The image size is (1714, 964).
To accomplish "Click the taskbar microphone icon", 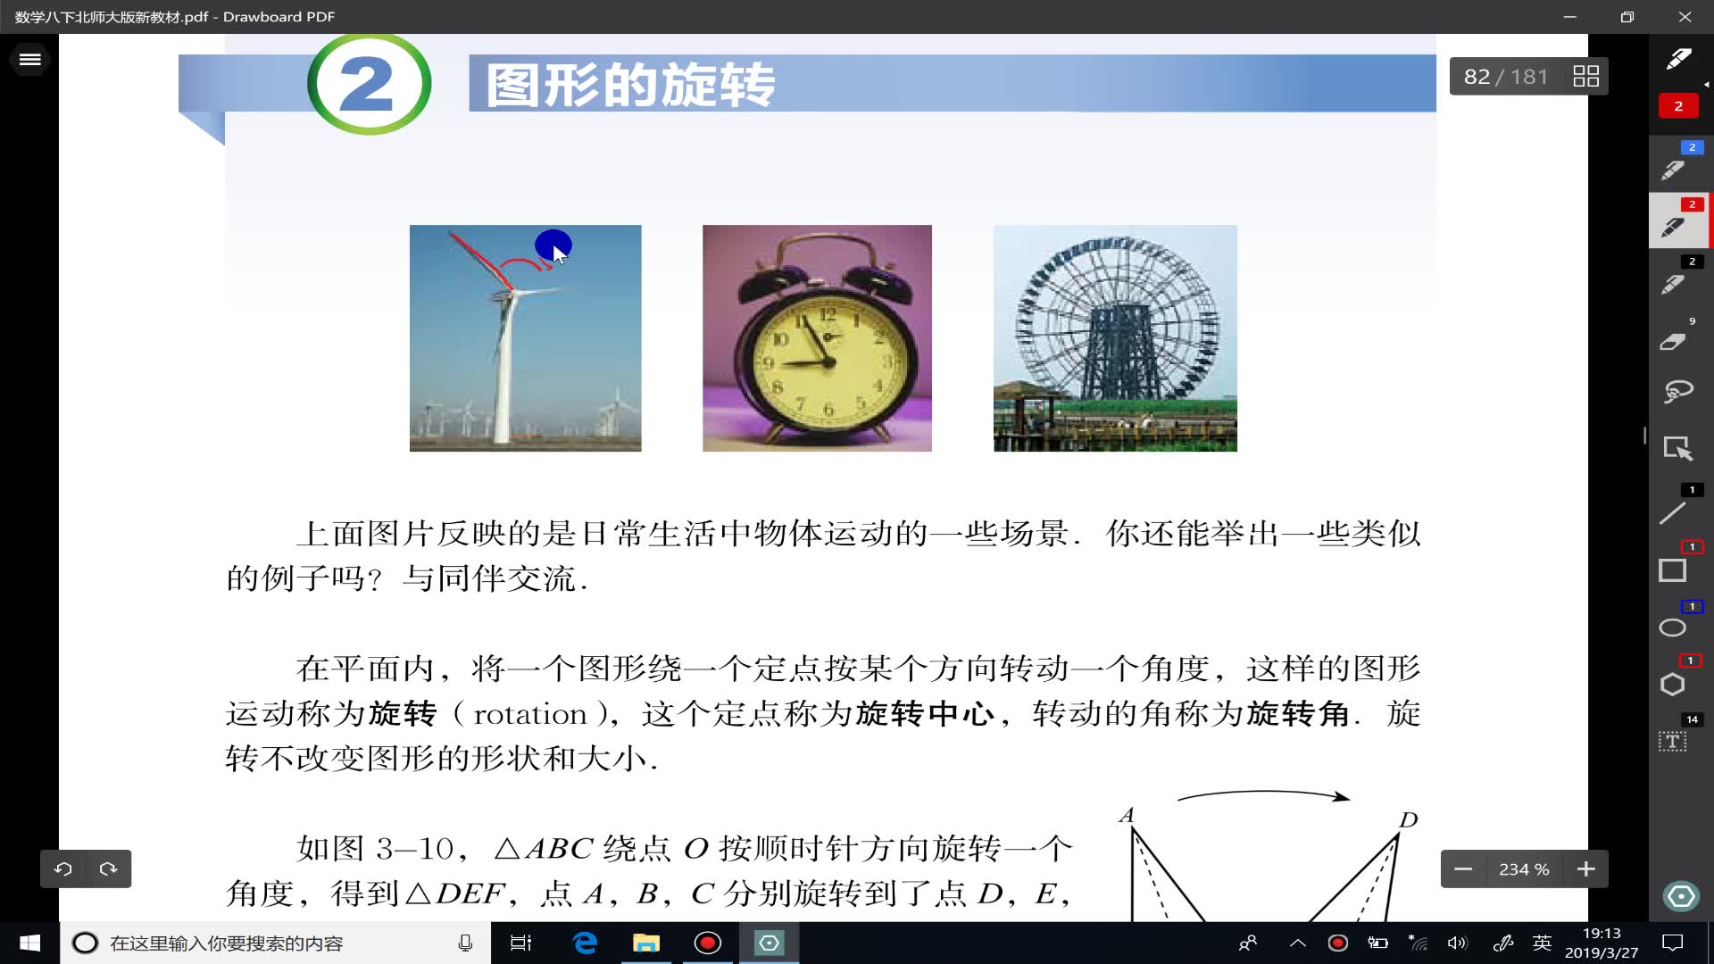I will click(x=465, y=943).
